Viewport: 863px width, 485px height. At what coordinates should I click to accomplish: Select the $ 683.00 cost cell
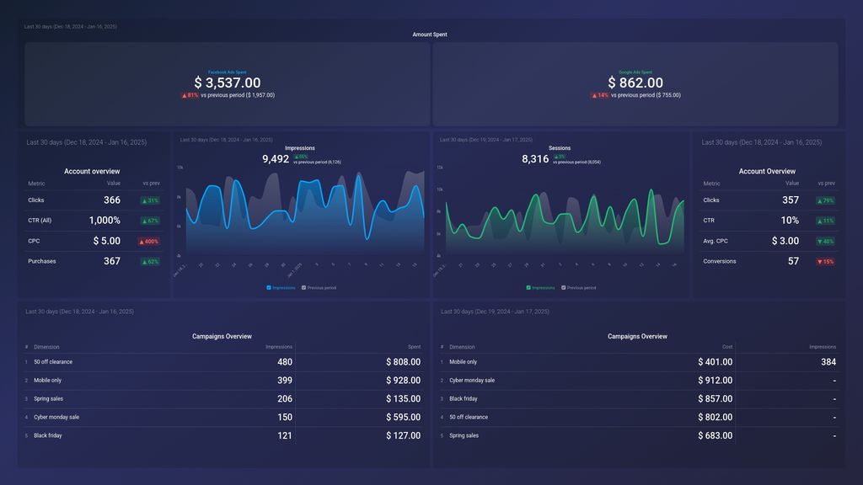point(716,435)
